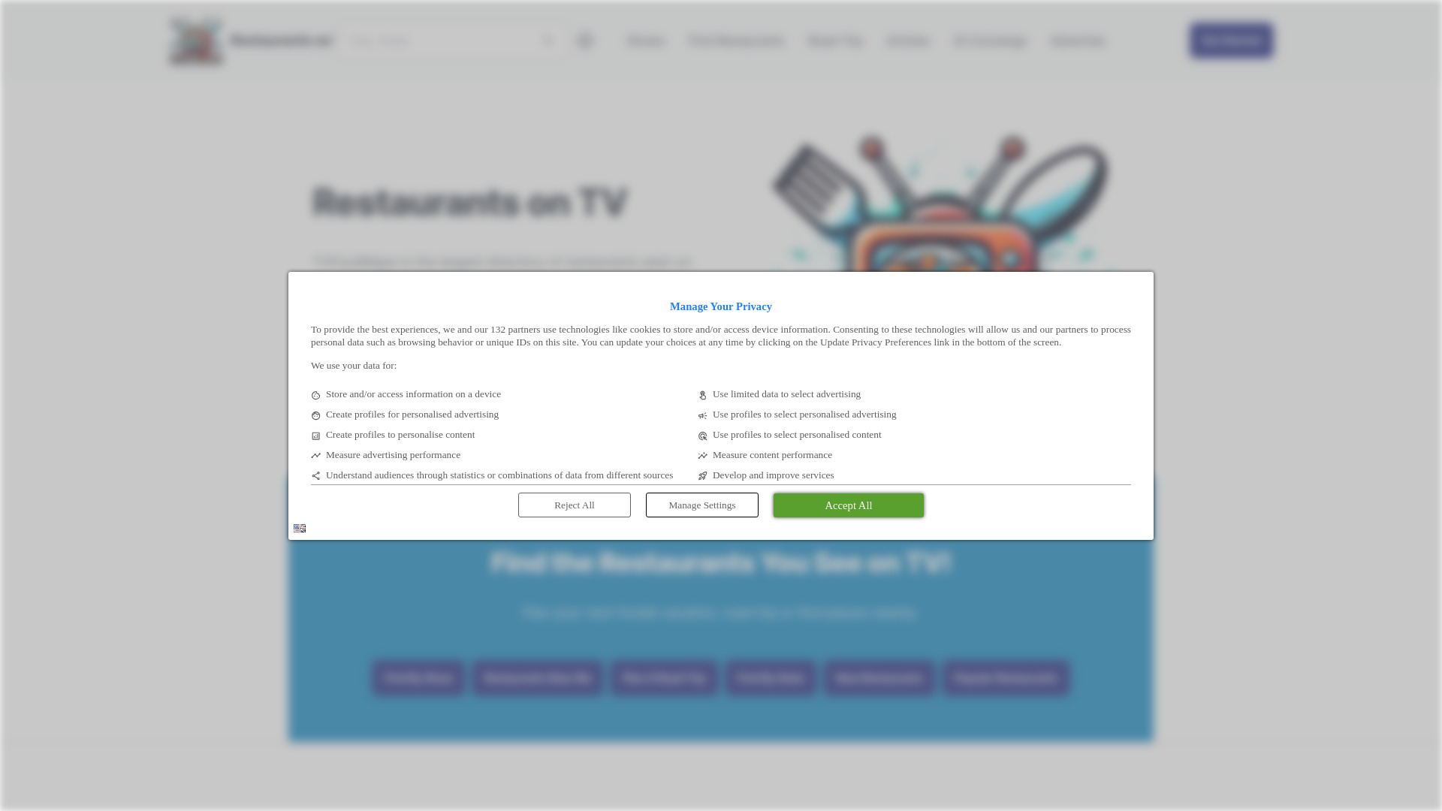
Task: Toggle personalised advertising consent checkbox
Action: point(316,415)
